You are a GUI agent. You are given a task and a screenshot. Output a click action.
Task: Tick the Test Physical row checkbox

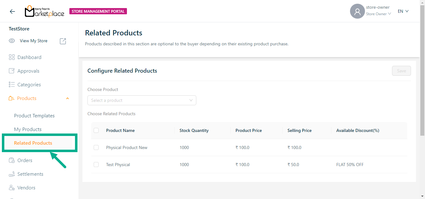click(x=96, y=165)
